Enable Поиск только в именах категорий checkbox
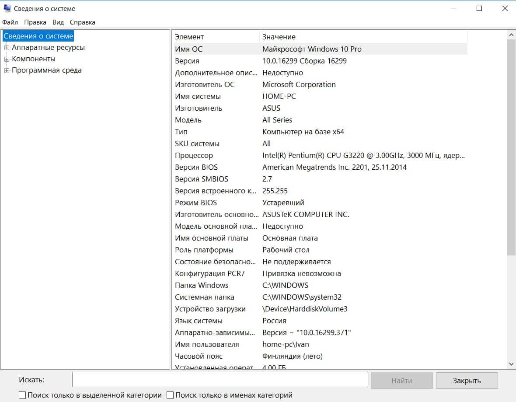 pos(171,395)
